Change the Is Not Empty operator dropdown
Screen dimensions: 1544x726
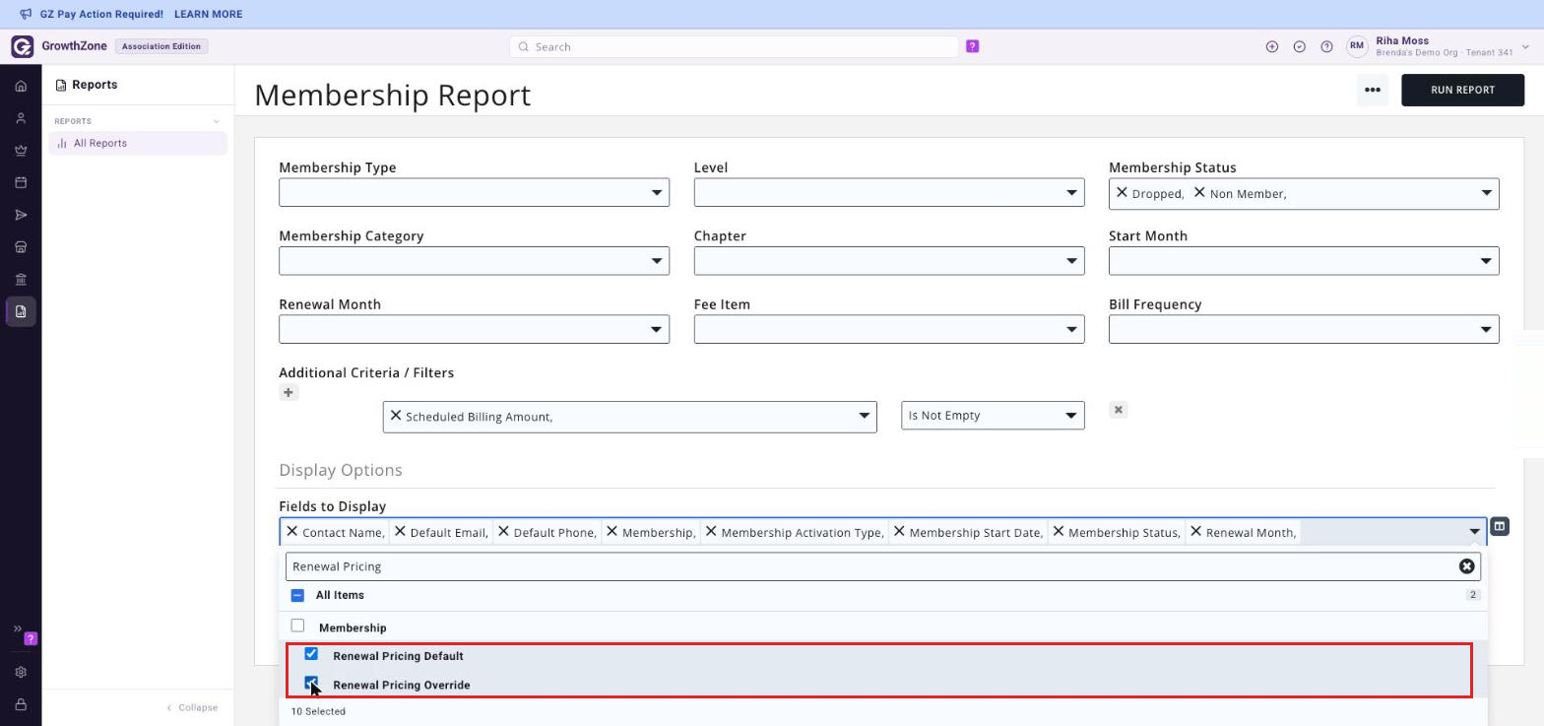coord(993,416)
